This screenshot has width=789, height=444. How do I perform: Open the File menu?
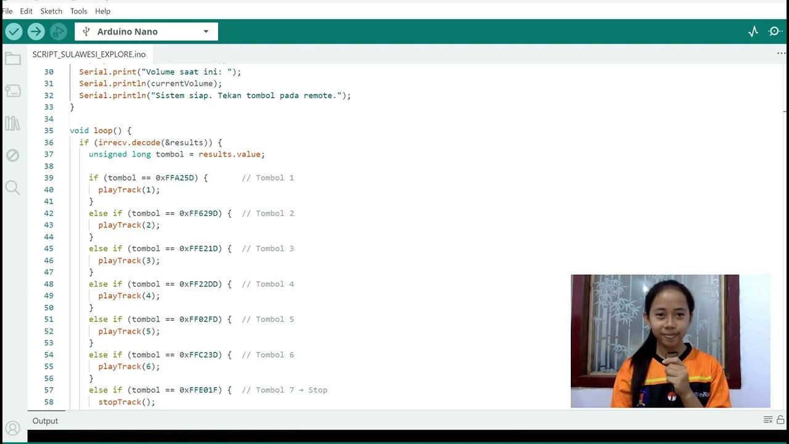[x=7, y=11]
